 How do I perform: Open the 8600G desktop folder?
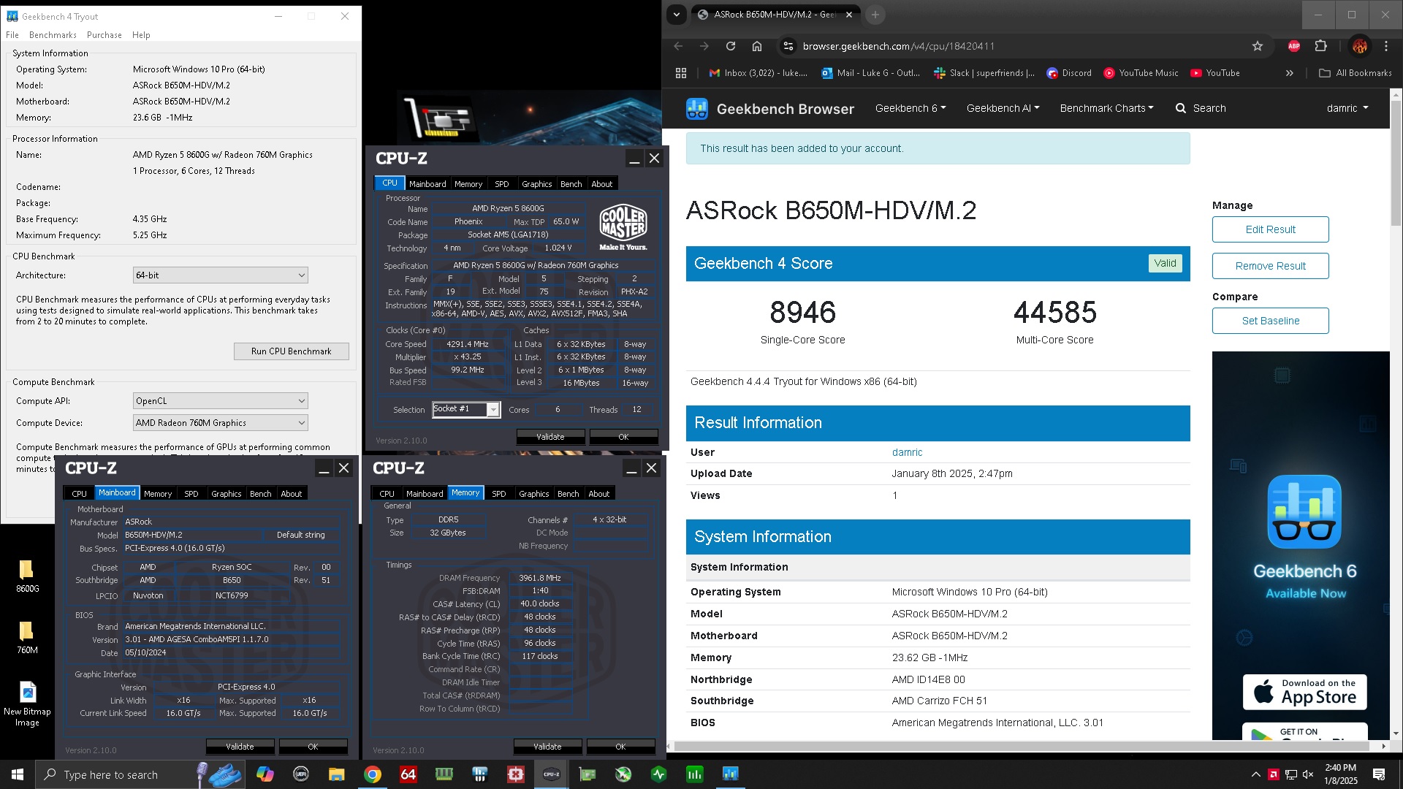(27, 575)
